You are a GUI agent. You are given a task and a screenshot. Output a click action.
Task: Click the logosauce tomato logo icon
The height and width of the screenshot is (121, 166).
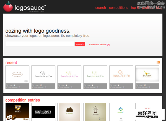pos(8,7)
